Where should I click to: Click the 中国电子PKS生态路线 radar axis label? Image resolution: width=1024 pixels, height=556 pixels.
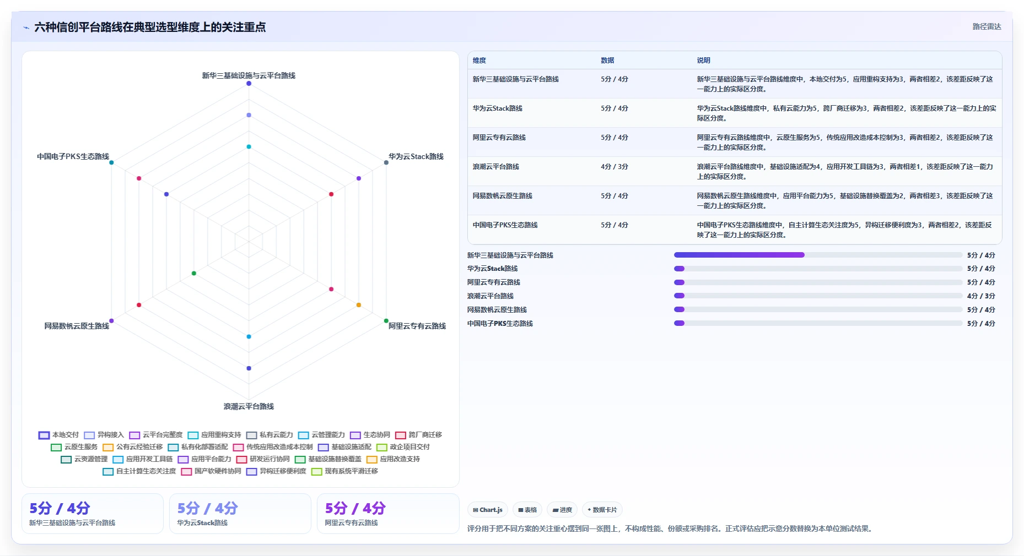[x=73, y=156]
